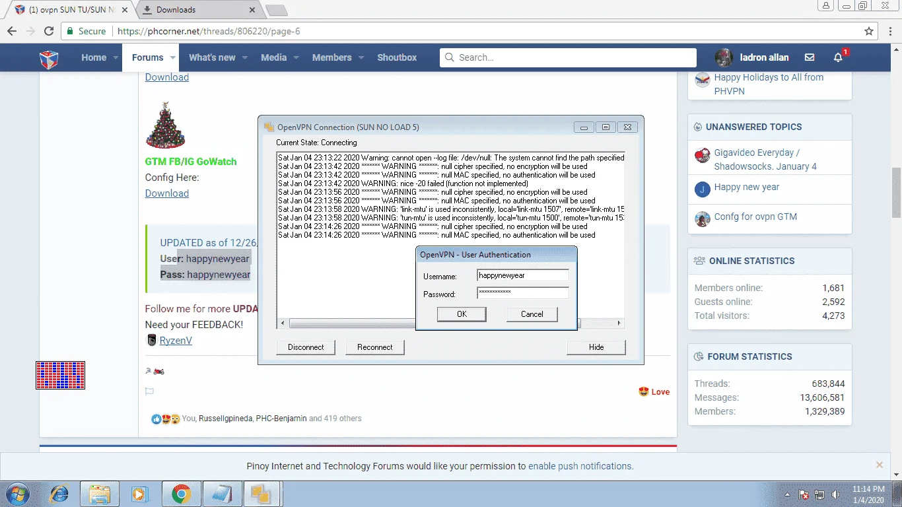Expand the Home menu dropdown arrow
902x507 pixels.
click(116, 57)
